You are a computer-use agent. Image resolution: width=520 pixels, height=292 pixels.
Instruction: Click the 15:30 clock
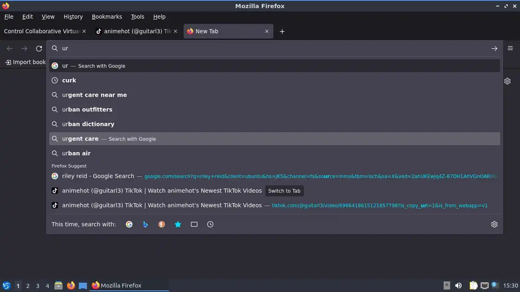511,286
